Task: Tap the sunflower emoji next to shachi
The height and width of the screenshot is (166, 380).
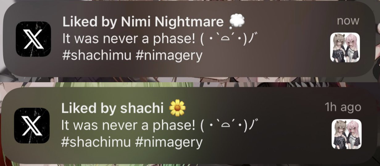Action: (x=177, y=108)
